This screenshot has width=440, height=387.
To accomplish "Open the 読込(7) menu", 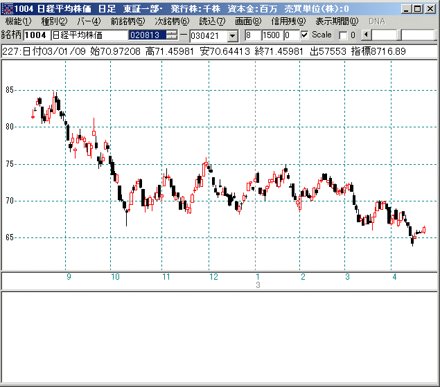I will pos(213,21).
